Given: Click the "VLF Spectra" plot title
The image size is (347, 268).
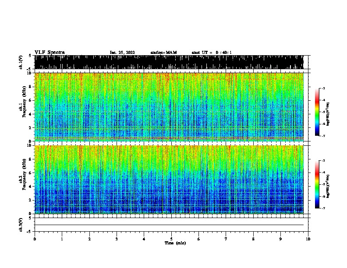Looking at the screenshot, I should pyautogui.click(x=50, y=53).
